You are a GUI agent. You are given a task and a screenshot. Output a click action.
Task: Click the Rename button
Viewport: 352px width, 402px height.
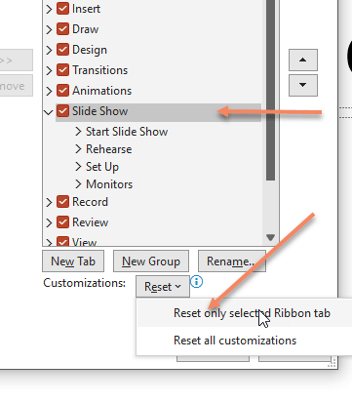232,261
